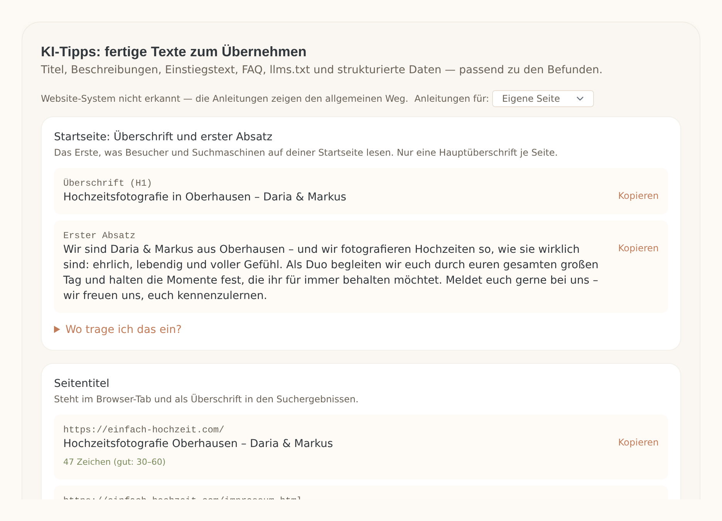Click the heading 'Hochzeitsfotografie in Oberhausen – Daria & Markus'
The width and height of the screenshot is (722, 521).
[x=204, y=197]
